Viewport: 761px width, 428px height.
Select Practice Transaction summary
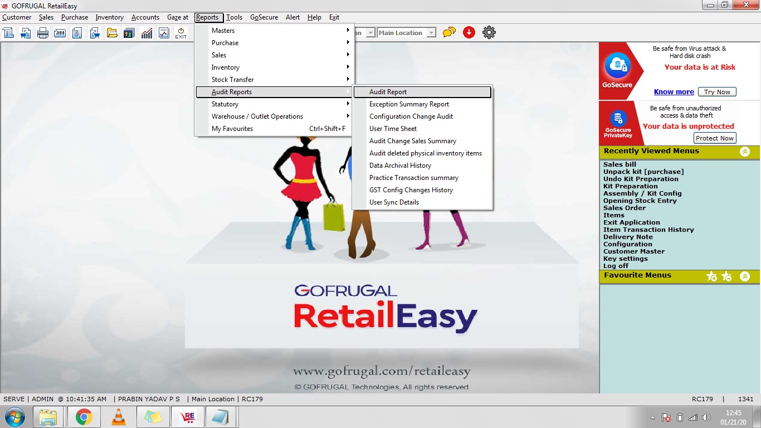[422, 178]
